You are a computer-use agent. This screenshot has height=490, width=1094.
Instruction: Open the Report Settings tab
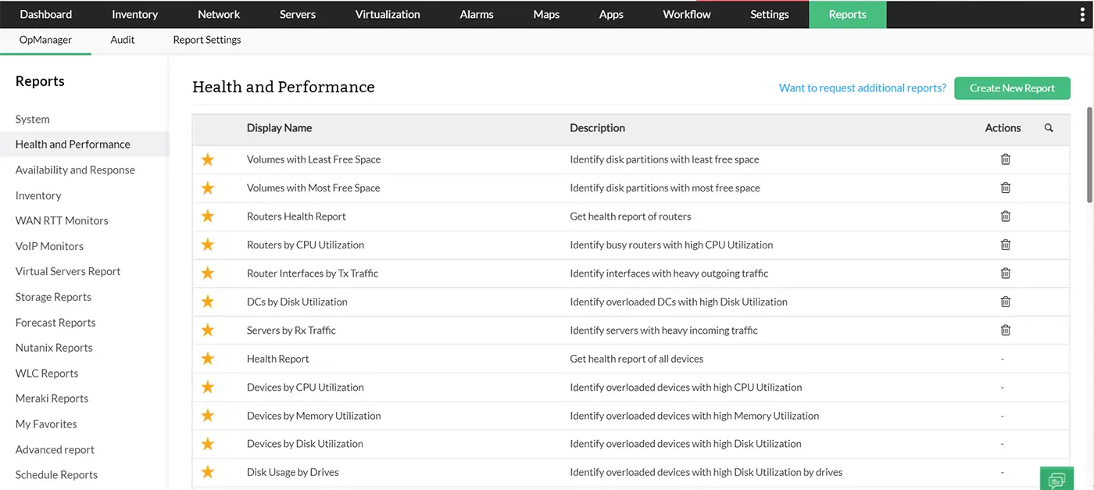pos(206,40)
